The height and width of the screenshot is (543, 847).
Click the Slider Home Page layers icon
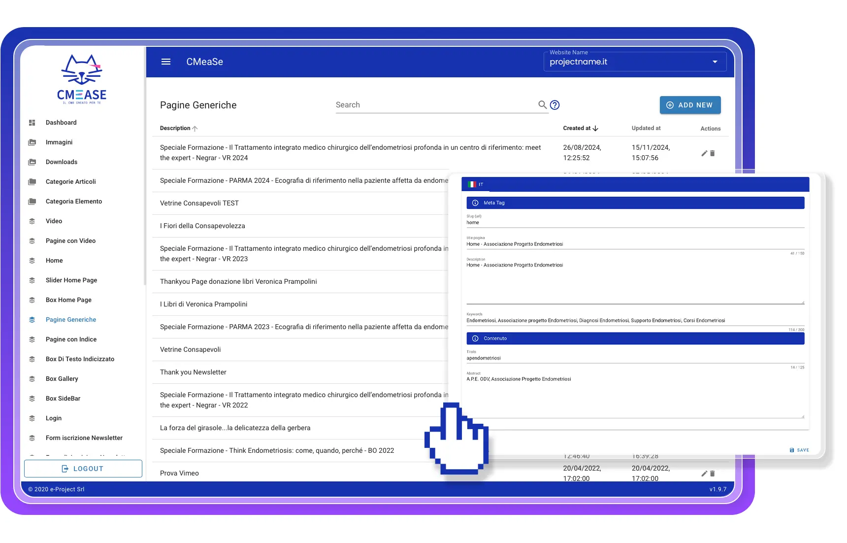tap(32, 280)
